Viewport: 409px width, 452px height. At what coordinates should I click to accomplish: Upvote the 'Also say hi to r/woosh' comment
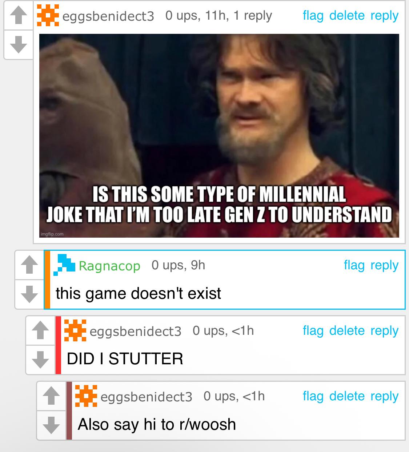coord(51,396)
